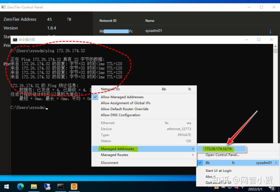280x192 pixels.
Task: Maximize the ZeroTier Control Panel window
Action: pyautogui.click(x=261, y=7)
